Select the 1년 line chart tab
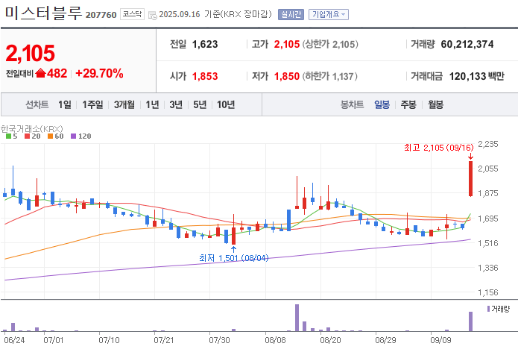This screenshot has width=518, height=355. 152,104
